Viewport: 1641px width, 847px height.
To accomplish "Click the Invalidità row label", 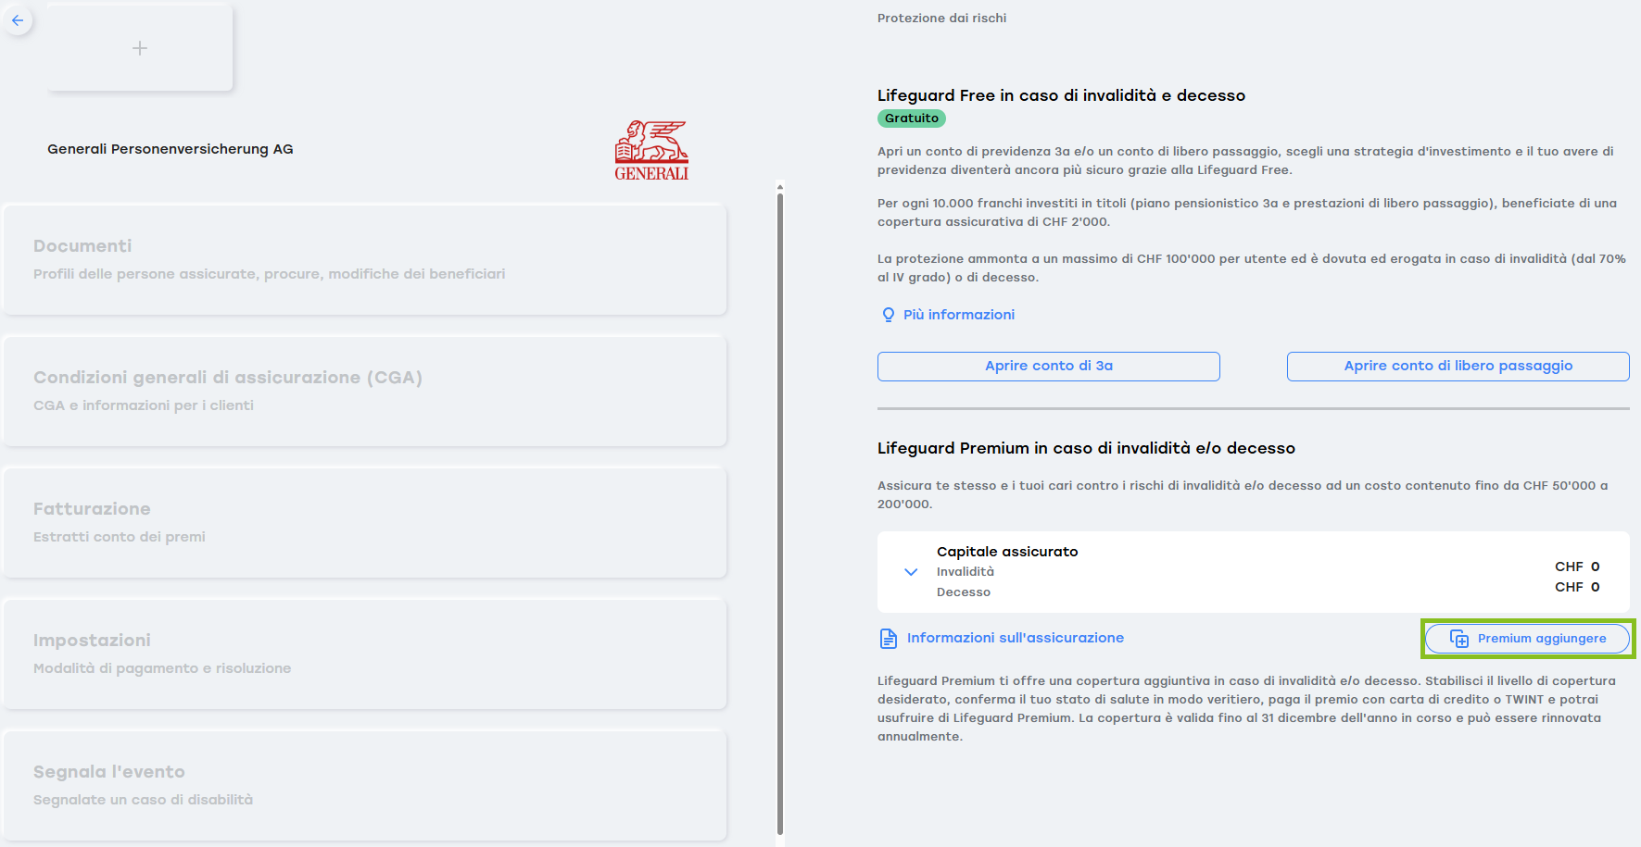I will coord(966,572).
